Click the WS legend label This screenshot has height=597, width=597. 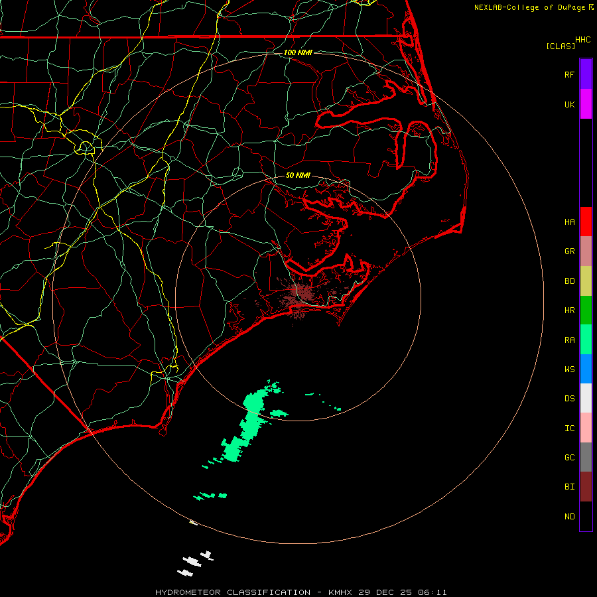[x=569, y=369]
